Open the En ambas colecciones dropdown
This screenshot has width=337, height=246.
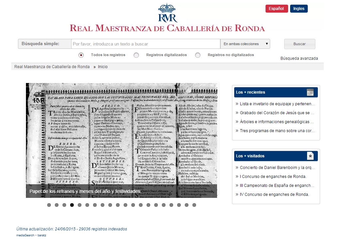245,44
